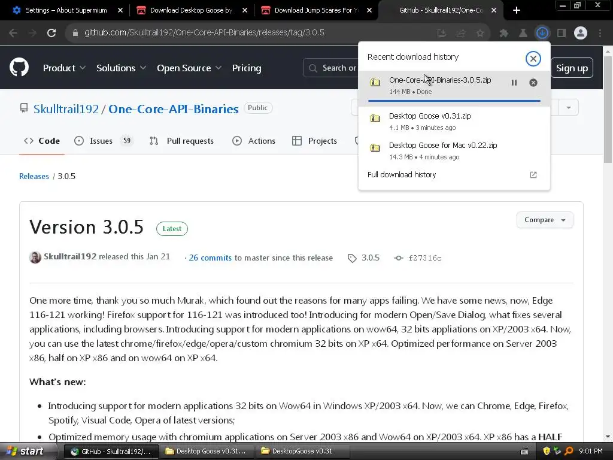Open the Compare dropdown
Viewport: 613px width, 460px height.
[545, 220]
